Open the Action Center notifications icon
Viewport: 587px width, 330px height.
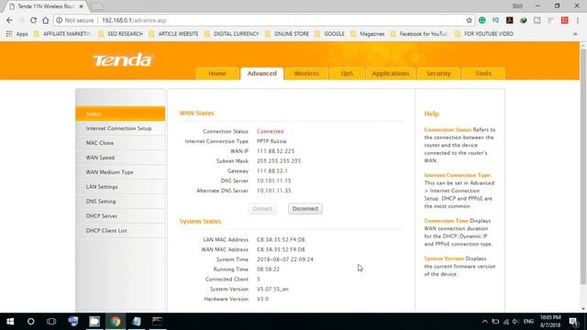point(573,322)
